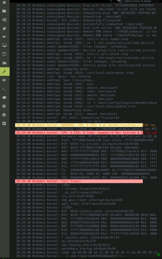Viewport: 162px width, 259px height.
Task: Open the Stats area-chart icon
Action: coord(4,63)
